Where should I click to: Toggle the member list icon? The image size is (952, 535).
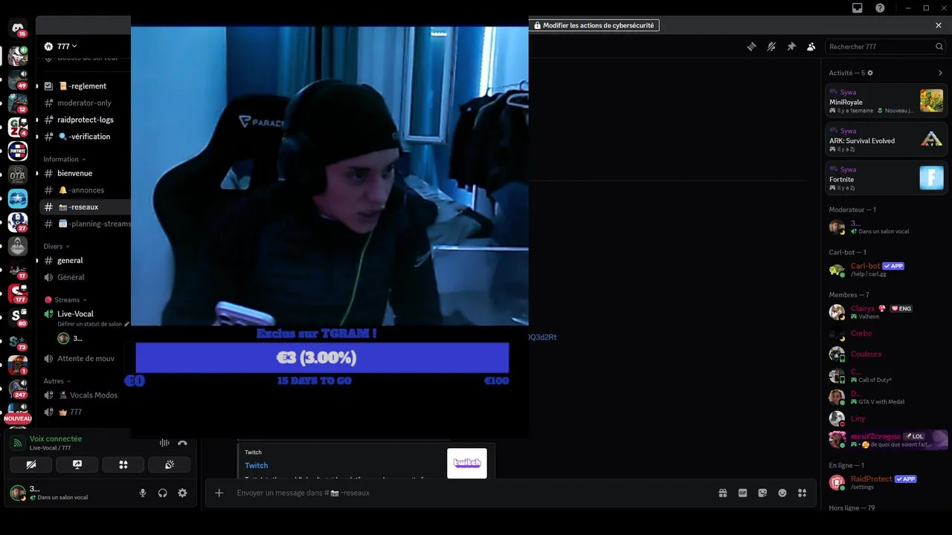coord(811,46)
